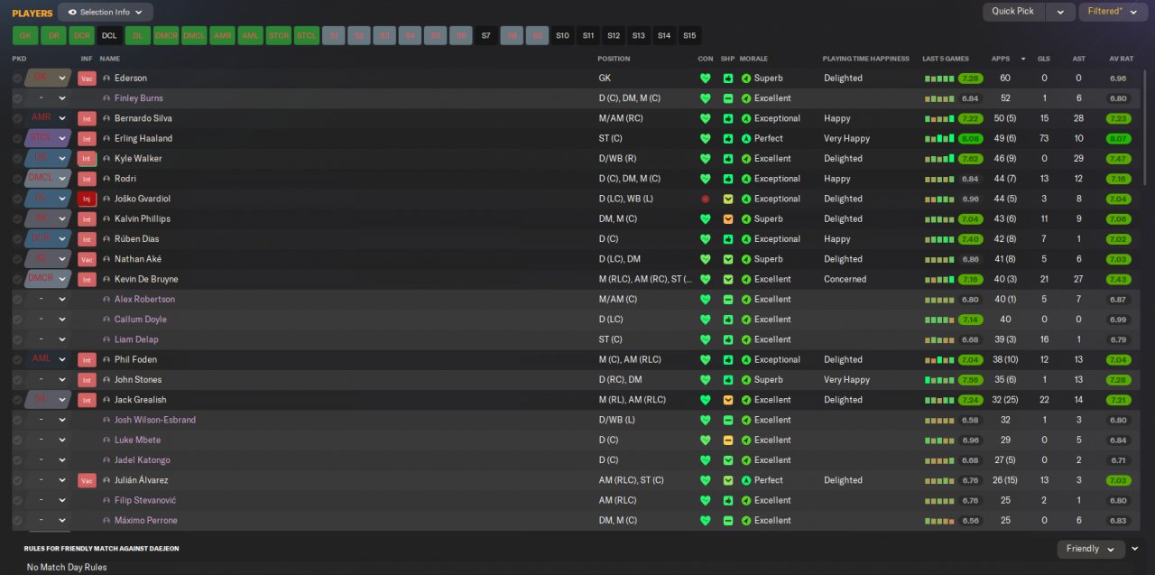
Task: Open Kevin De Bruyne's DMCR position dropdown
Action: (x=48, y=279)
